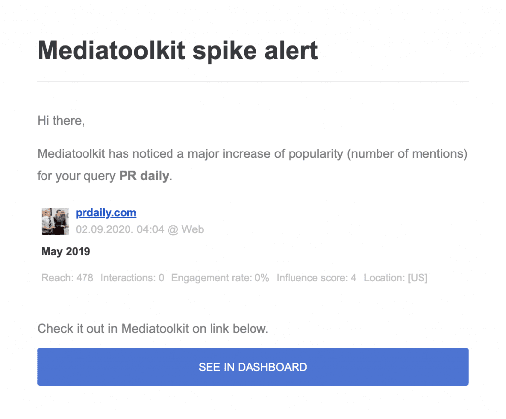Open the prdaily.com link
The width and height of the screenshot is (506, 419).
[106, 212]
